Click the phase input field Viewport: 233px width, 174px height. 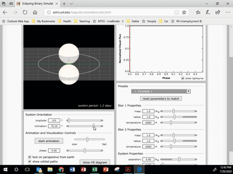pyautogui.click(x=54, y=150)
